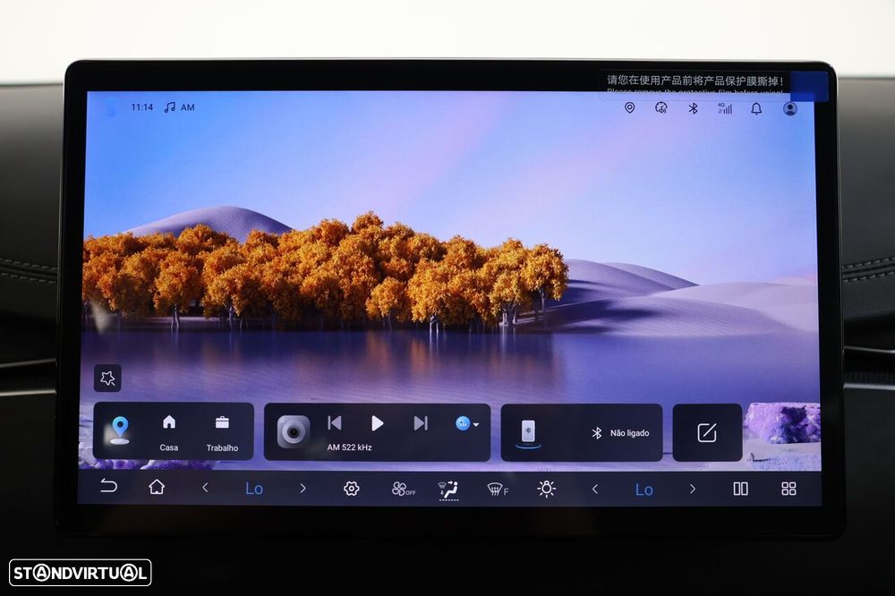Increase the right zone temperature
Image resolution: width=895 pixels, height=596 pixels.
click(x=693, y=490)
